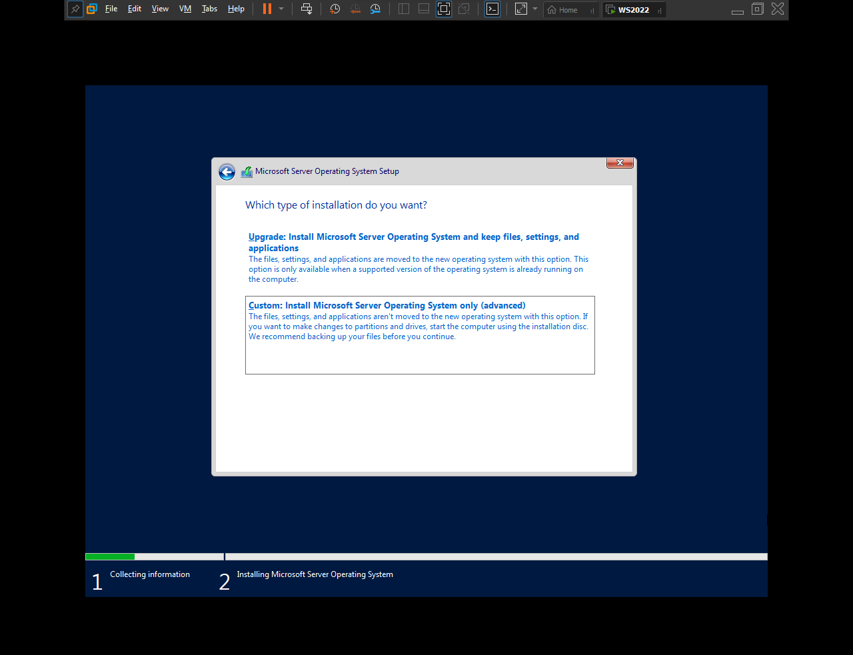
Task: Open the Tabs menu
Action: tap(209, 9)
